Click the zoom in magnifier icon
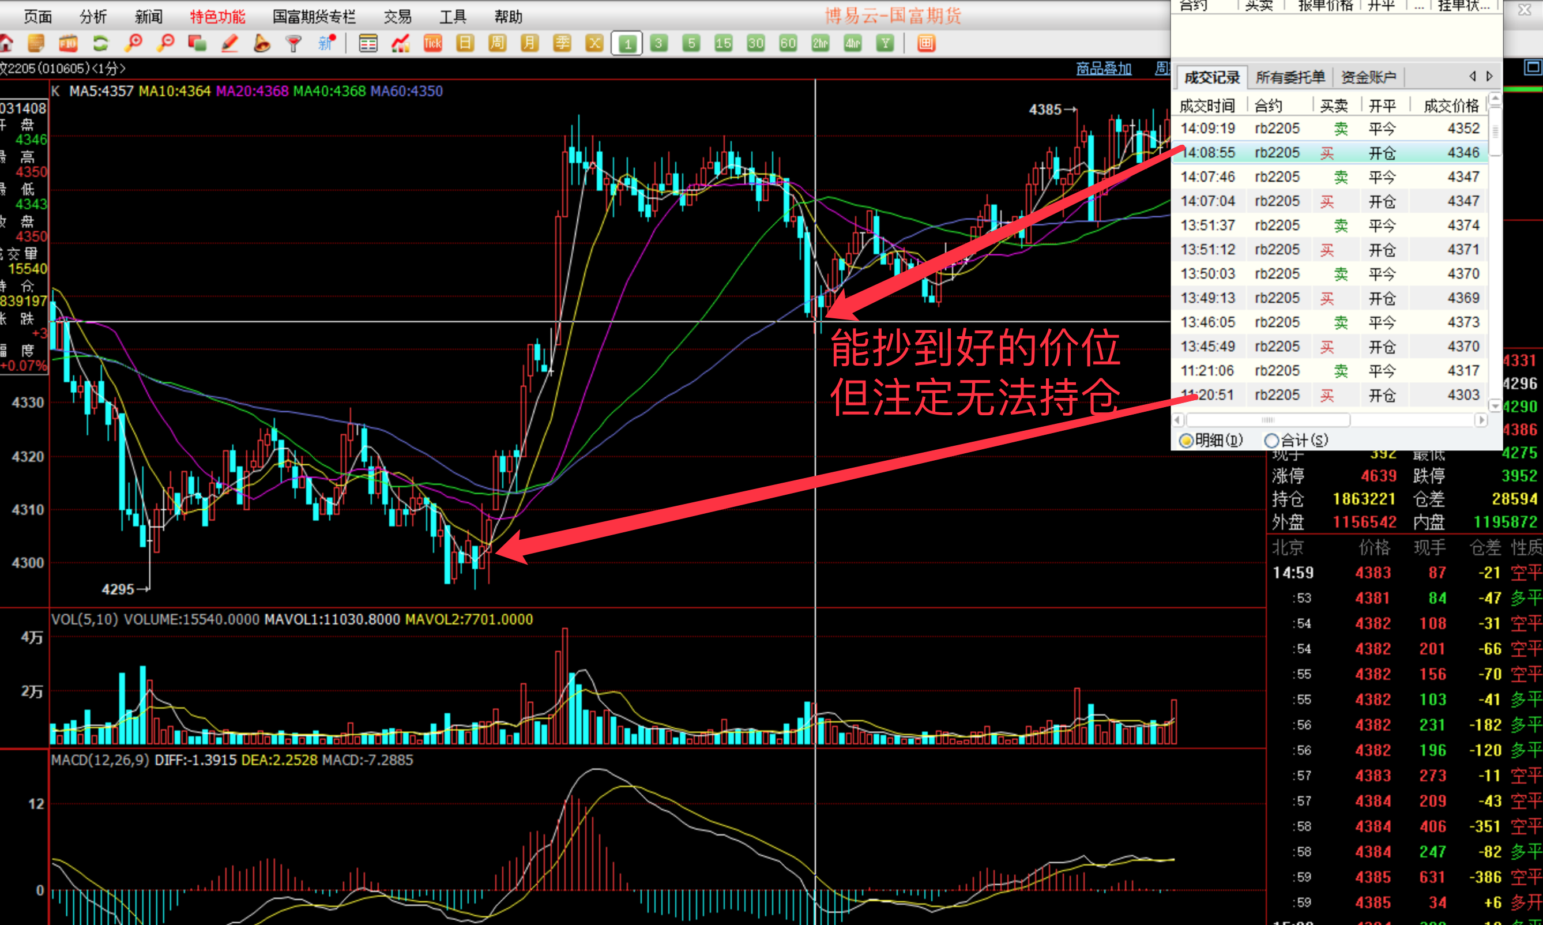Screen dimensions: 1543x925 133,43
